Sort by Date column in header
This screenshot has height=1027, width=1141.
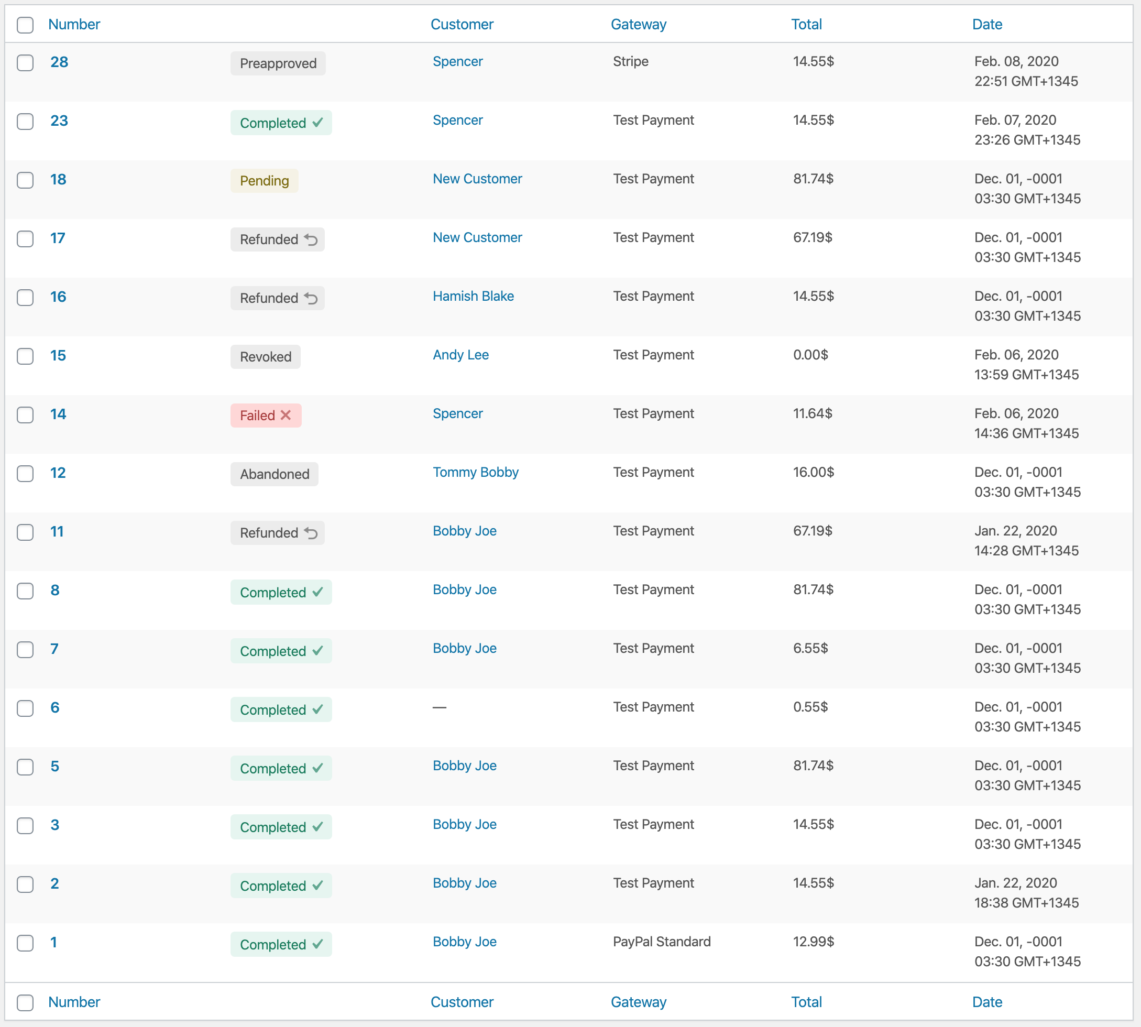[x=988, y=24]
